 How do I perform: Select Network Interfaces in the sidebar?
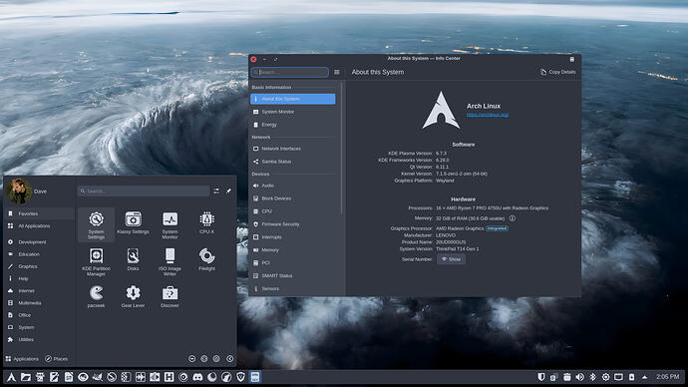293,149
